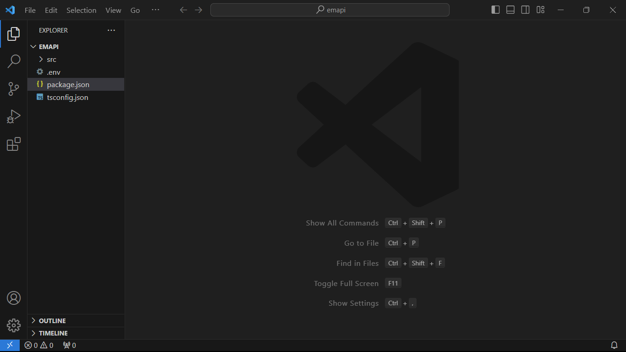Screen dimensions: 626x352
Task: Open the Manage gear menu
Action: pyautogui.click(x=14, y=325)
